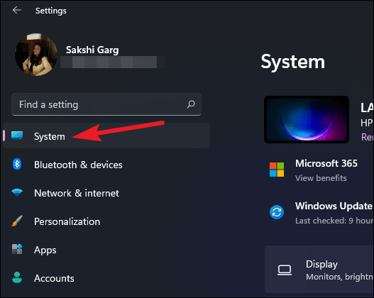374x298 pixels.
Task: Open Microsoft 365 View benefits
Action: pos(321,178)
